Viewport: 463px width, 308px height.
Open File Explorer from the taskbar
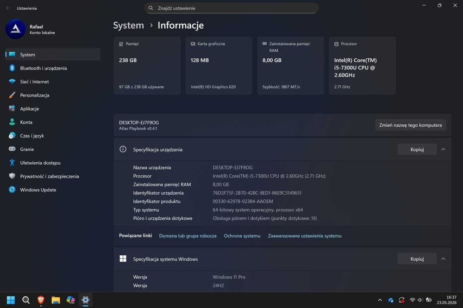coord(56,300)
